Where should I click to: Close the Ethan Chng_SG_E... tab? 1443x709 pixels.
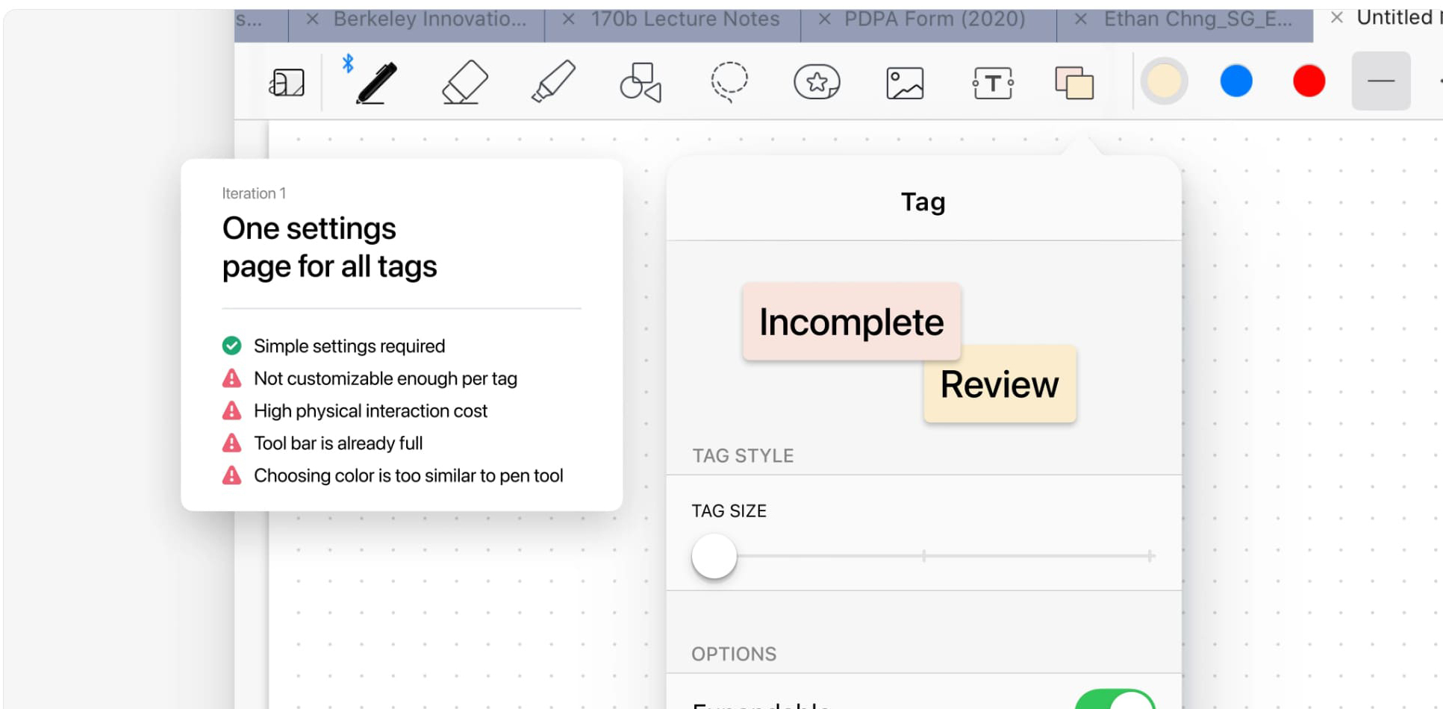(1080, 19)
